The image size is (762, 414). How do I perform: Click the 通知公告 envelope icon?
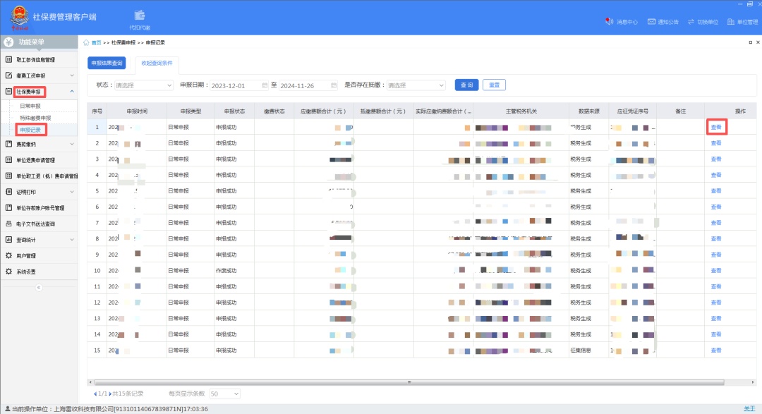pos(651,22)
